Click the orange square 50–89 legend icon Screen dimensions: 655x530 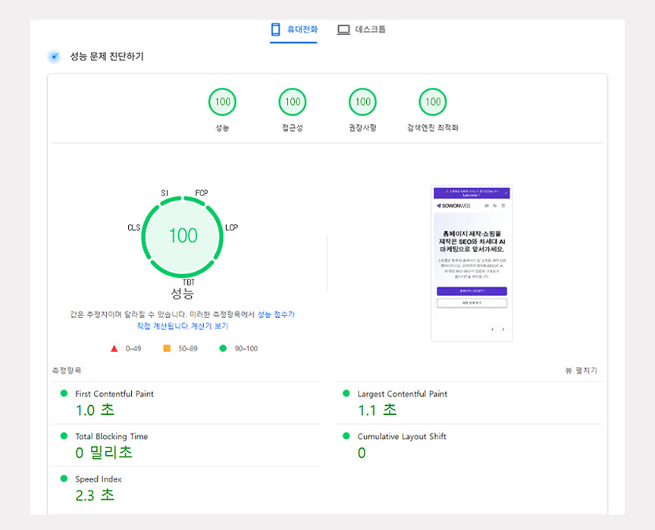point(167,348)
